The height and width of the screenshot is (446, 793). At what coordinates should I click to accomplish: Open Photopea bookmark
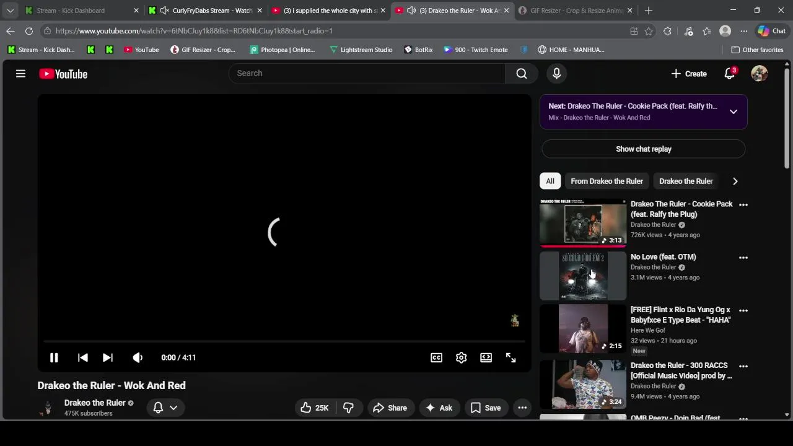pos(283,50)
